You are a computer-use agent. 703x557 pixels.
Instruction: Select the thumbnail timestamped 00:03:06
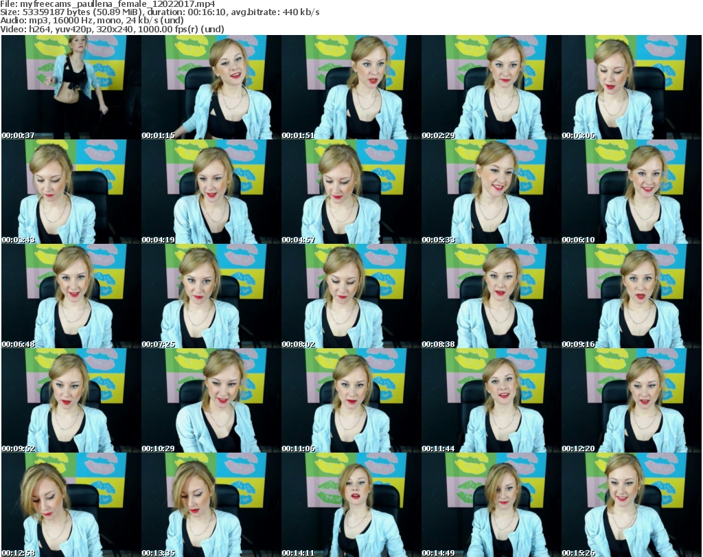(632, 87)
